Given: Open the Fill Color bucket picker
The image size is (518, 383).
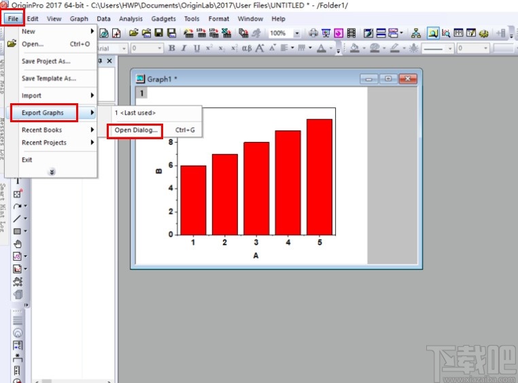Looking at the screenshot, I should click(354, 48).
